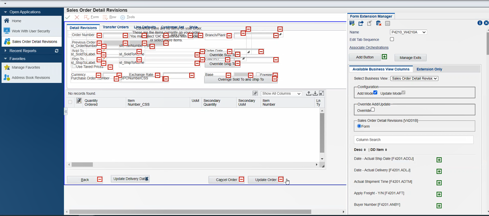Open the top-left dropdown arrow menu
The height and width of the screenshot is (216, 489).
(x=5, y=3)
